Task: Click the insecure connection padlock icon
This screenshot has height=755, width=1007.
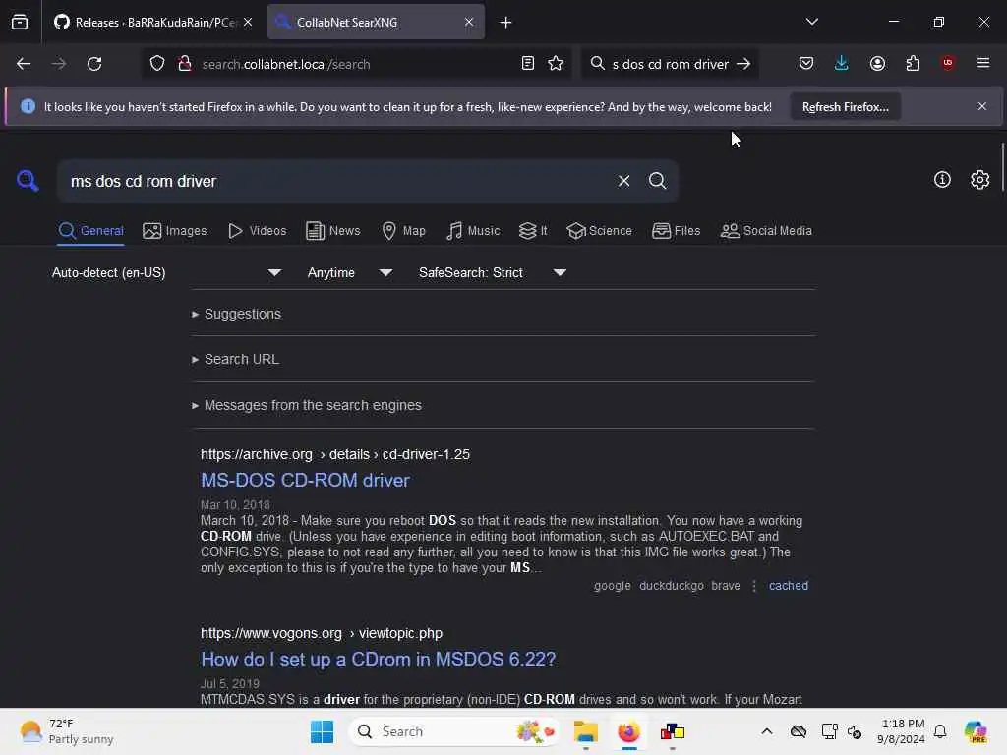Action: [x=185, y=64]
